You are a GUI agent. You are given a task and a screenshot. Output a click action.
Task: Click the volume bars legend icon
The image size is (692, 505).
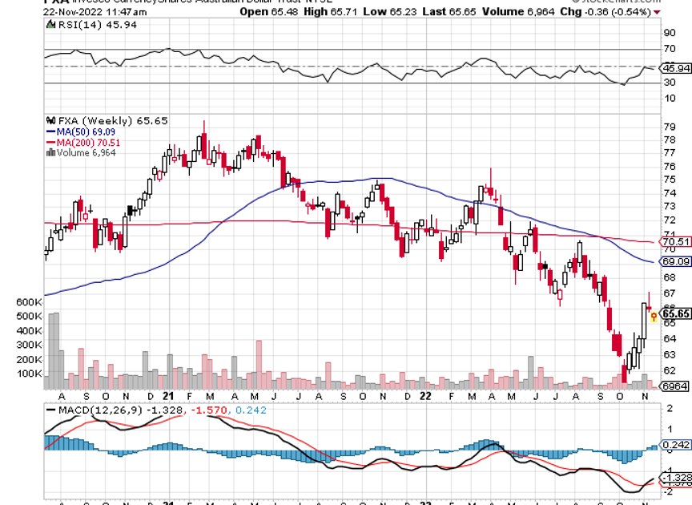tap(51, 152)
